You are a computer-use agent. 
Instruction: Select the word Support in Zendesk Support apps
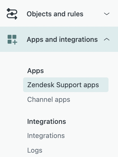pos(69,85)
